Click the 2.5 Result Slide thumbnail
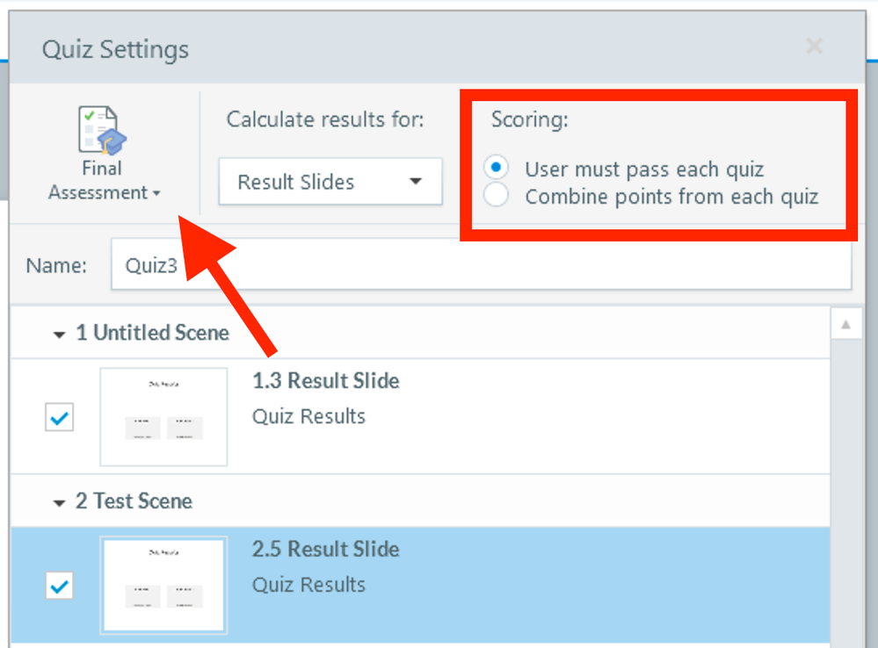878x648 pixels. coord(163,585)
